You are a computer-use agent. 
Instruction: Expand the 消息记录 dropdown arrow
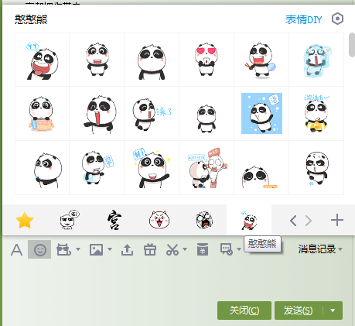[x=340, y=249]
